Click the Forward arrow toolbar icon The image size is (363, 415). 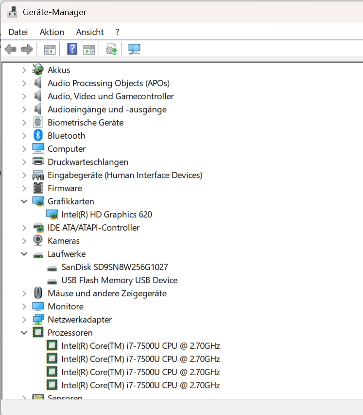(x=27, y=49)
